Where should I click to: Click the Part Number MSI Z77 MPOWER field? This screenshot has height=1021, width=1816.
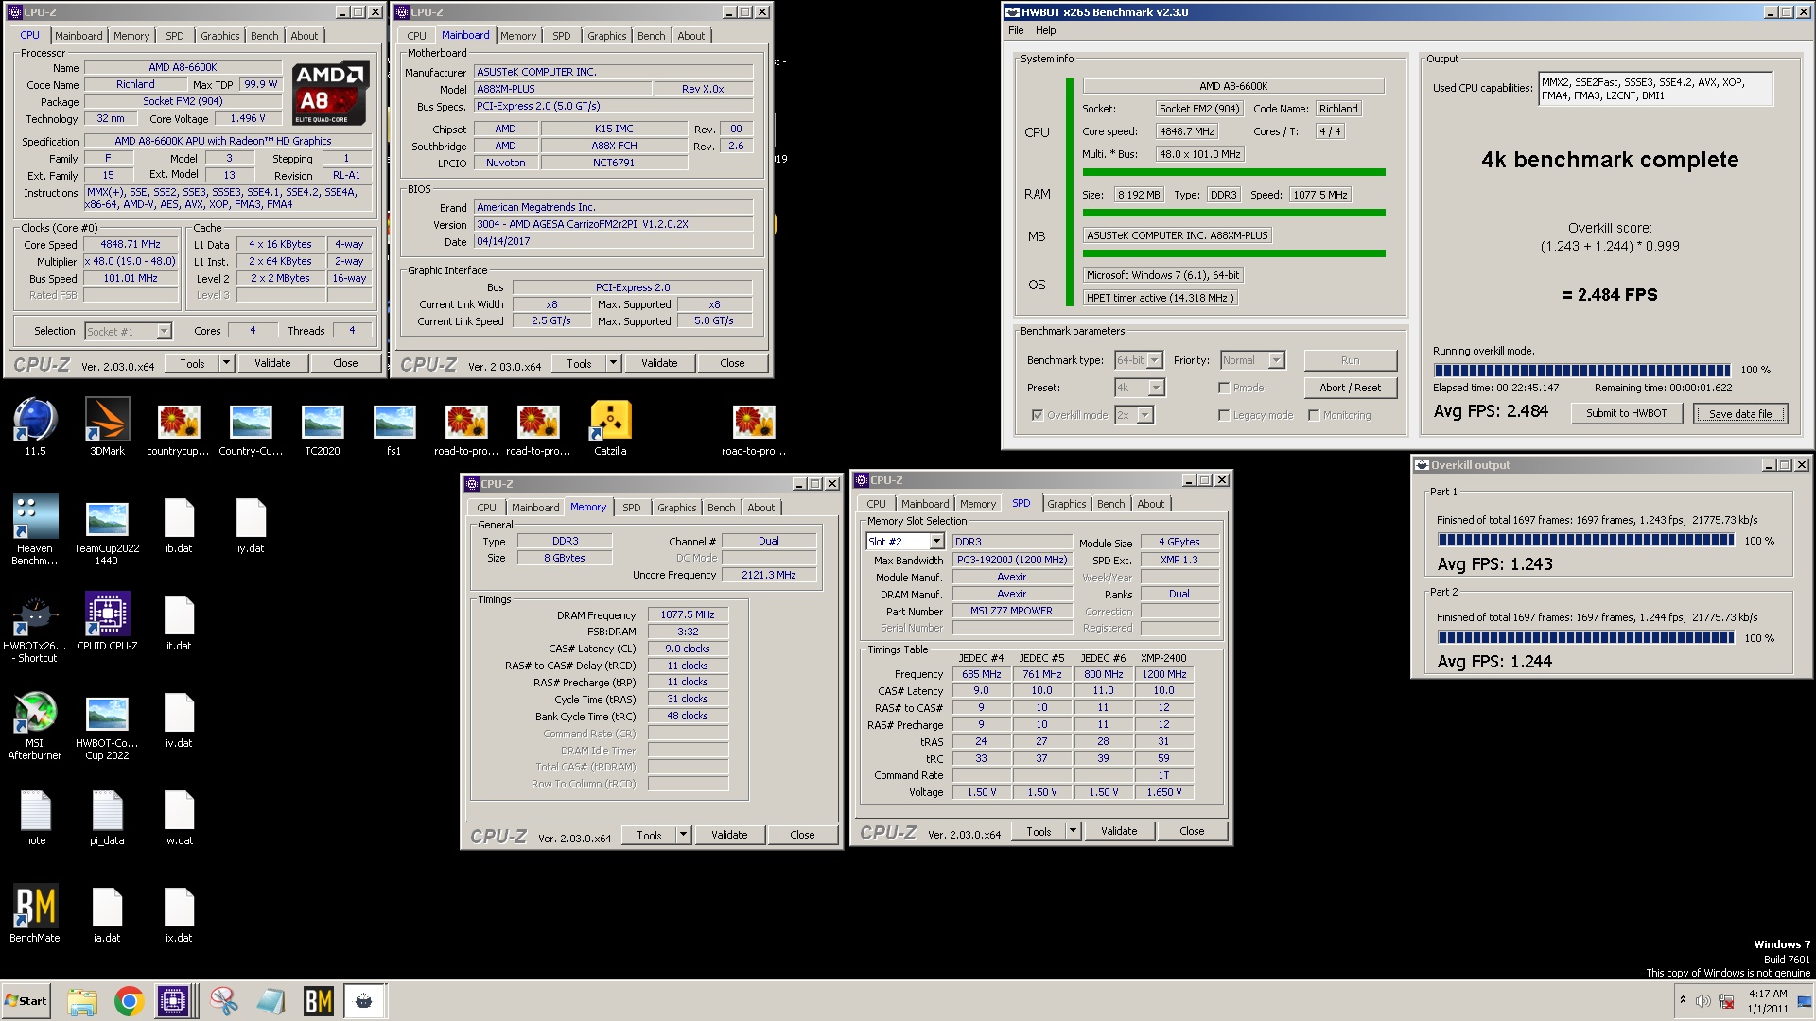(x=1011, y=611)
